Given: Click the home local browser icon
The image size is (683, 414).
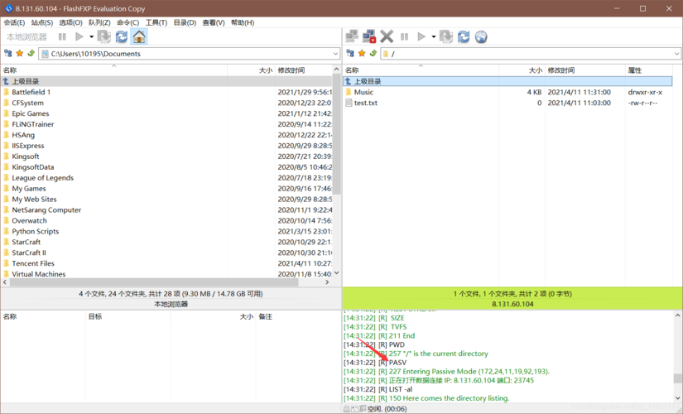Looking at the screenshot, I should (139, 37).
